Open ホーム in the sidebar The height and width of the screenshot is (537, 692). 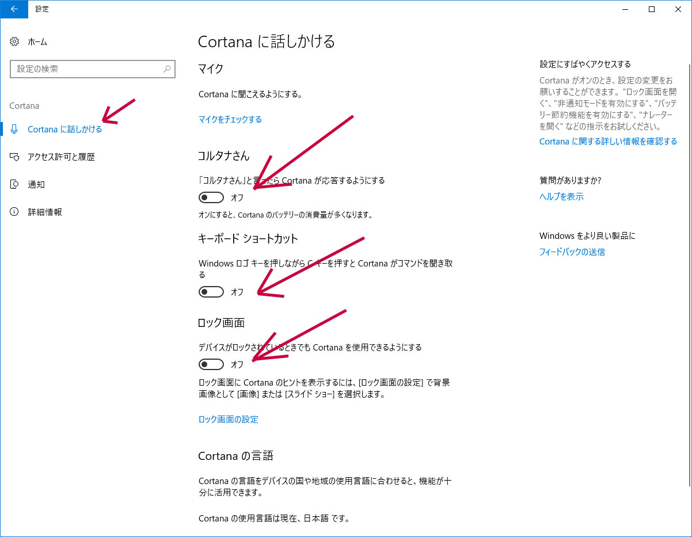pyautogui.click(x=37, y=41)
